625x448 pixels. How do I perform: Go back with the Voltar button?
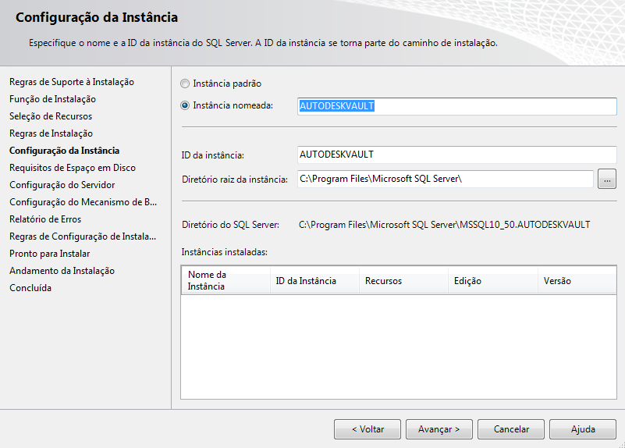tap(368, 429)
